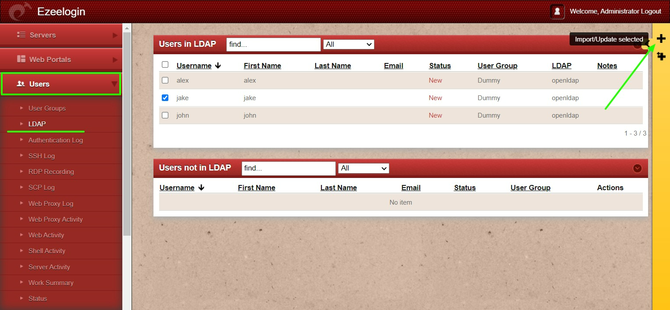The image size is (670, 310).
Task: Sort LDAP users by User Group
Action: point(497,66)
